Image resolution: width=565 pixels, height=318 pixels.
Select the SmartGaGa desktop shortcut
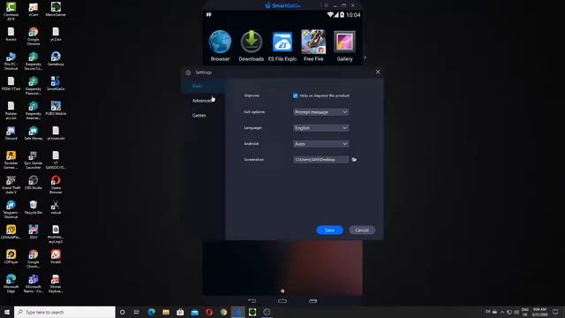56,84
